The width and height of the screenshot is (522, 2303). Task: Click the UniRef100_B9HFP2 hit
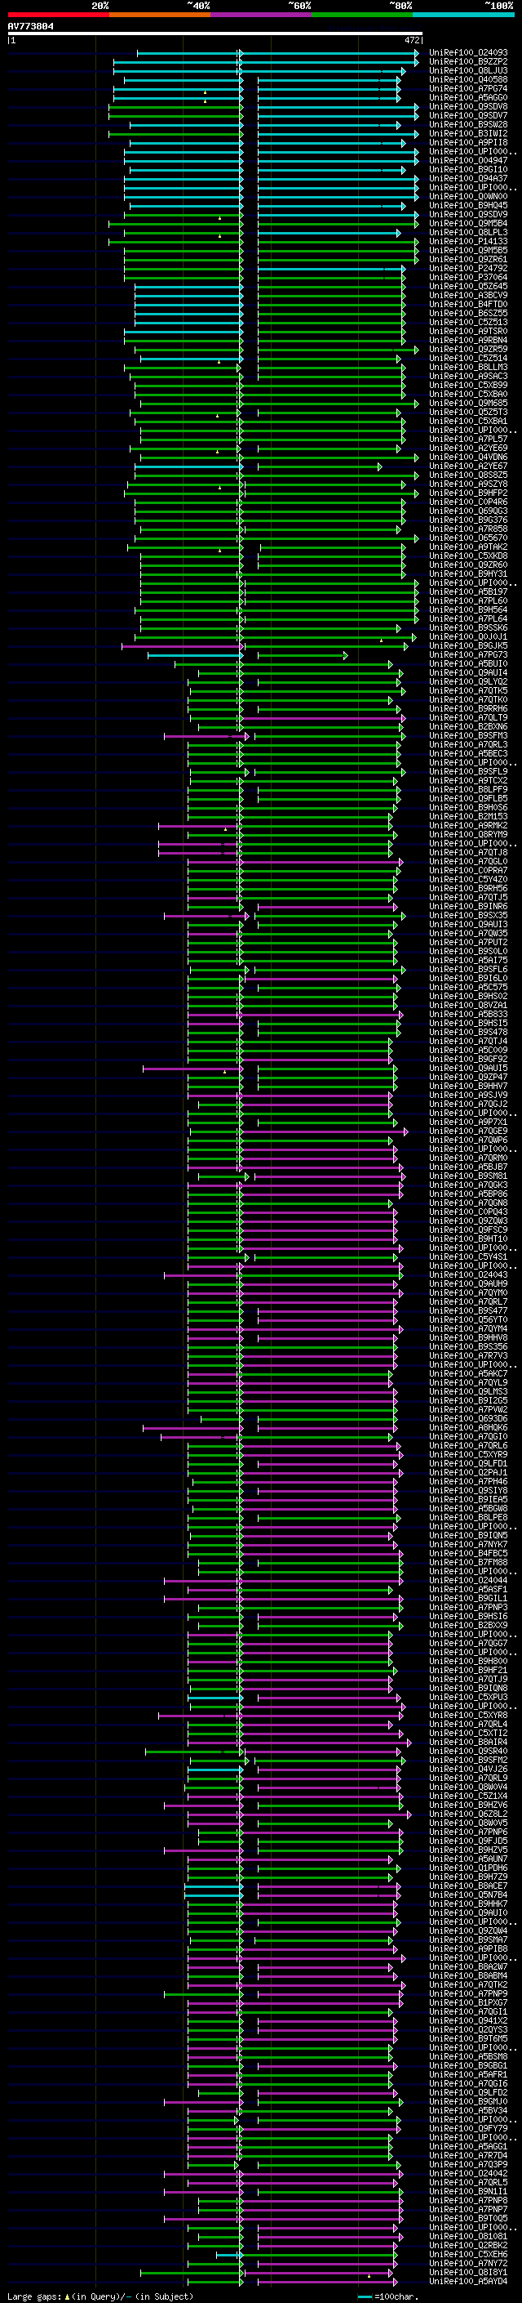468,493
